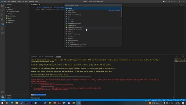
Task: Open manage.ps1 script file
Action: tap(11, 20)
